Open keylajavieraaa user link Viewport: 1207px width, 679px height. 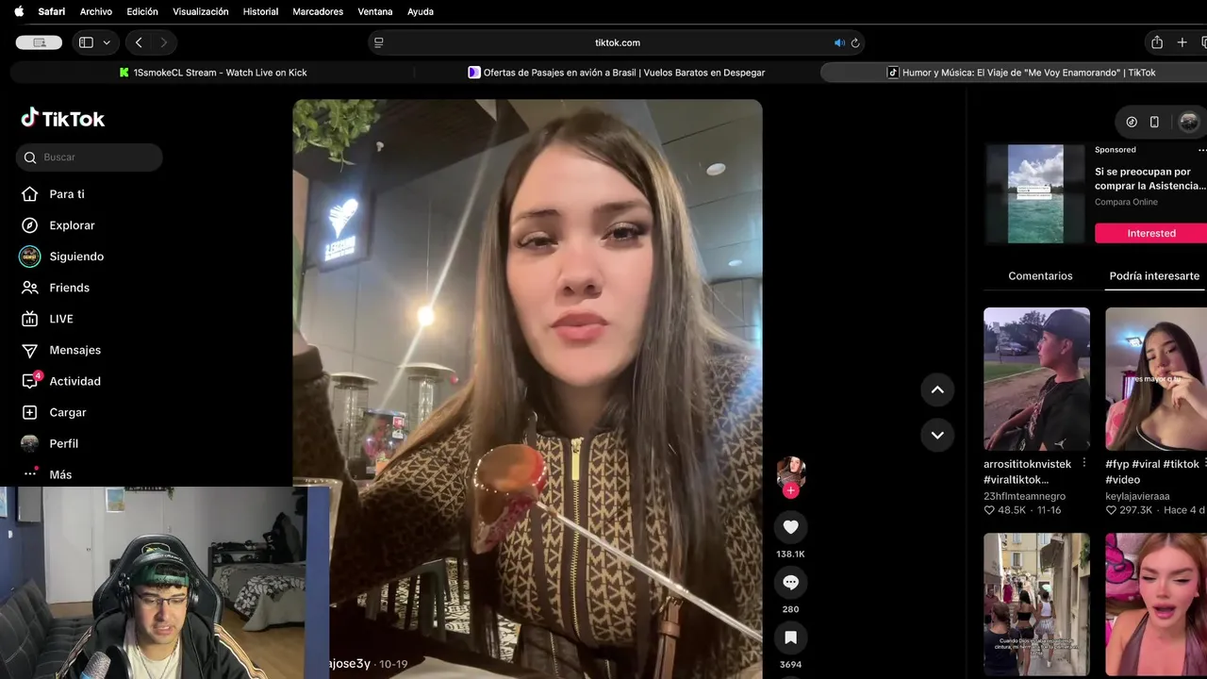tap(1137, 496)
